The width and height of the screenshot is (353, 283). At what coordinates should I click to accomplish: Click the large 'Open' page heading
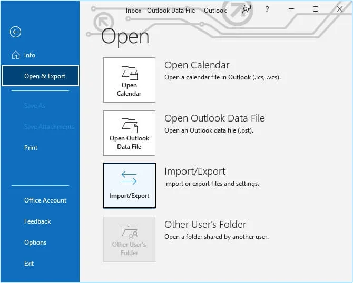pos(125,37)
